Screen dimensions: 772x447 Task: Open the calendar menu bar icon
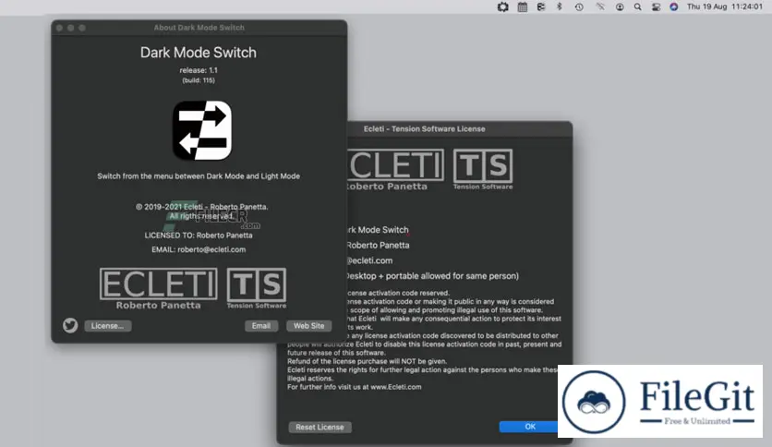[523, 6]
